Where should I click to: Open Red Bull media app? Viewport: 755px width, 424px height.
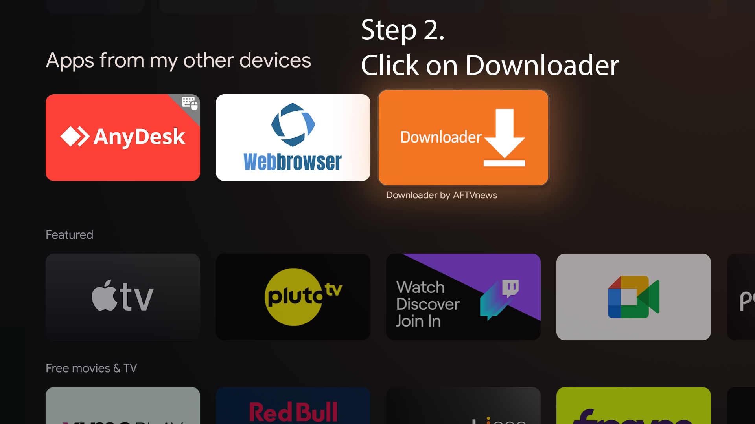click(x=293, y=406)
